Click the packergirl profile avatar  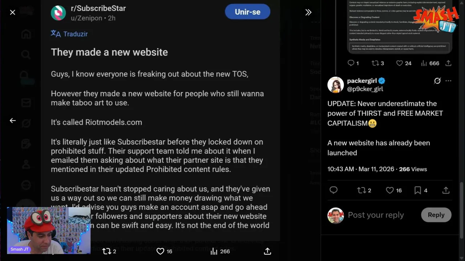(335, 85)
